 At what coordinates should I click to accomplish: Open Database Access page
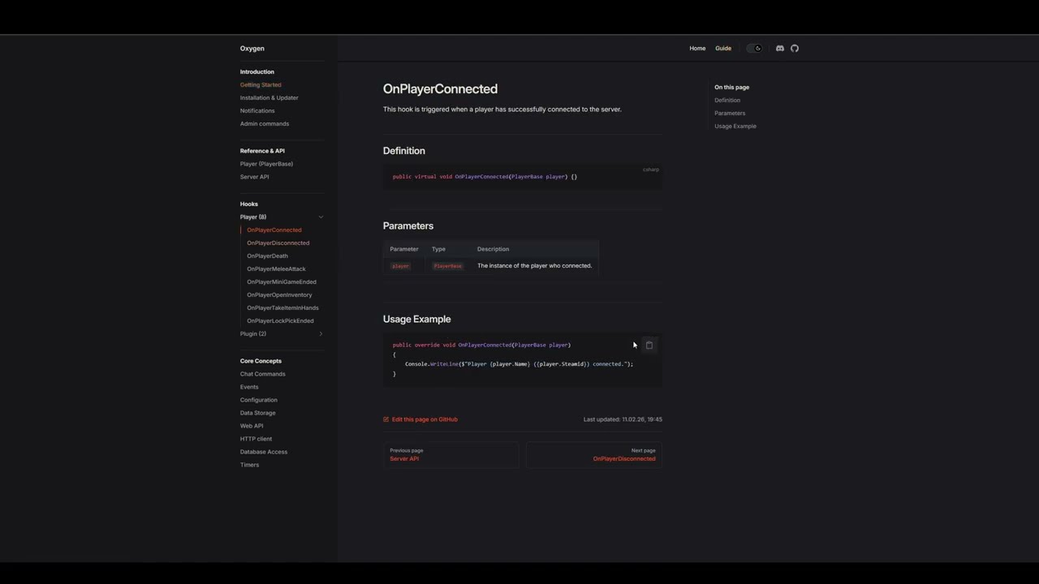264,452
